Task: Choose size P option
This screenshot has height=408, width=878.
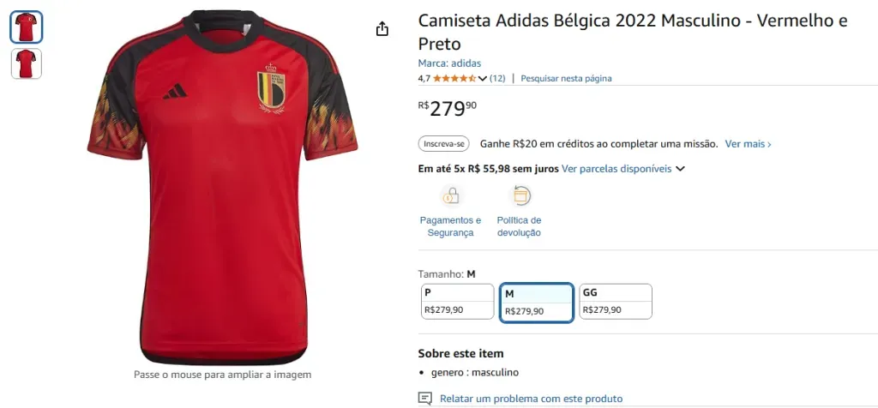Action: point(455,301)
